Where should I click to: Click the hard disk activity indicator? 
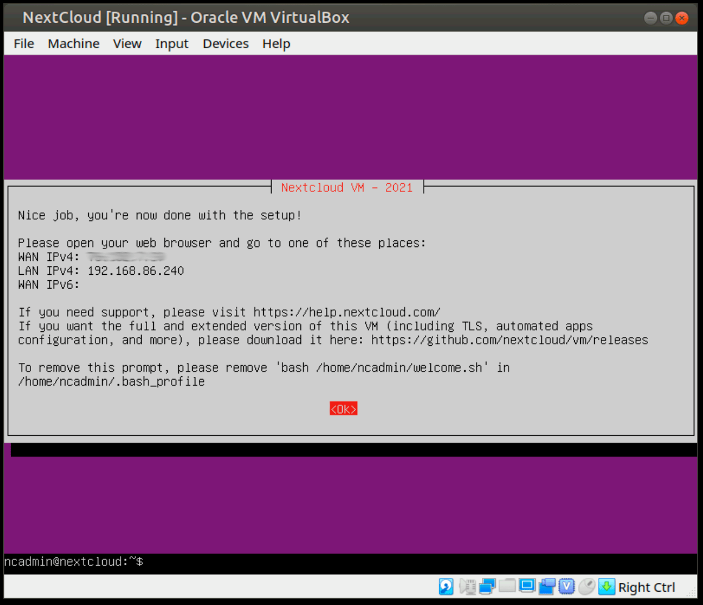tap(446, 587)
